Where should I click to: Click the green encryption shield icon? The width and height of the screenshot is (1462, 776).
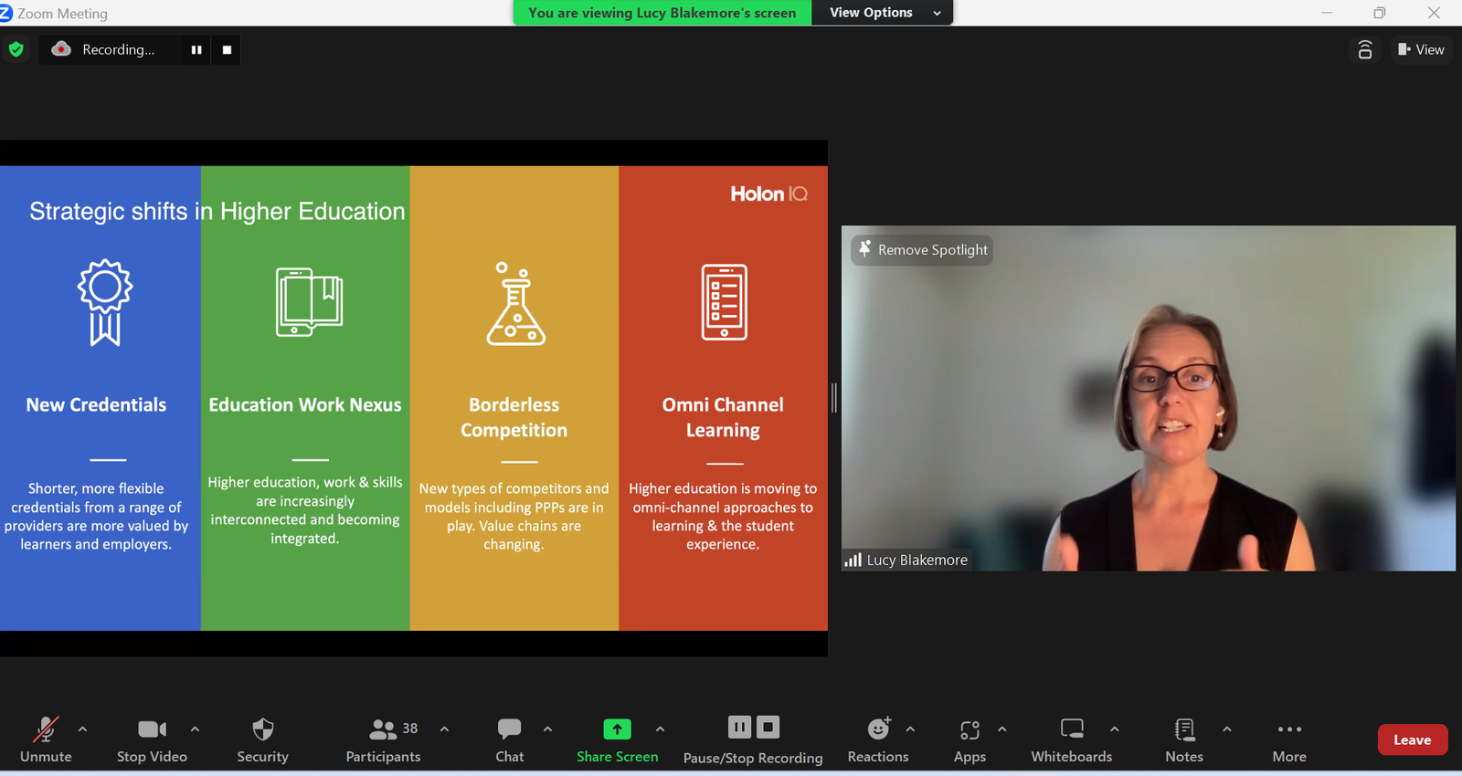pyautogui.click(x=16, y=49)
